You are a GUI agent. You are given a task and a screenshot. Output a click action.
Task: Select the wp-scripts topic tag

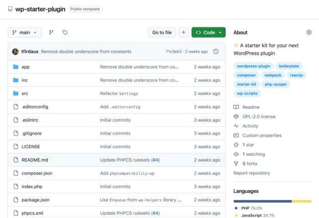pos(247,93)
